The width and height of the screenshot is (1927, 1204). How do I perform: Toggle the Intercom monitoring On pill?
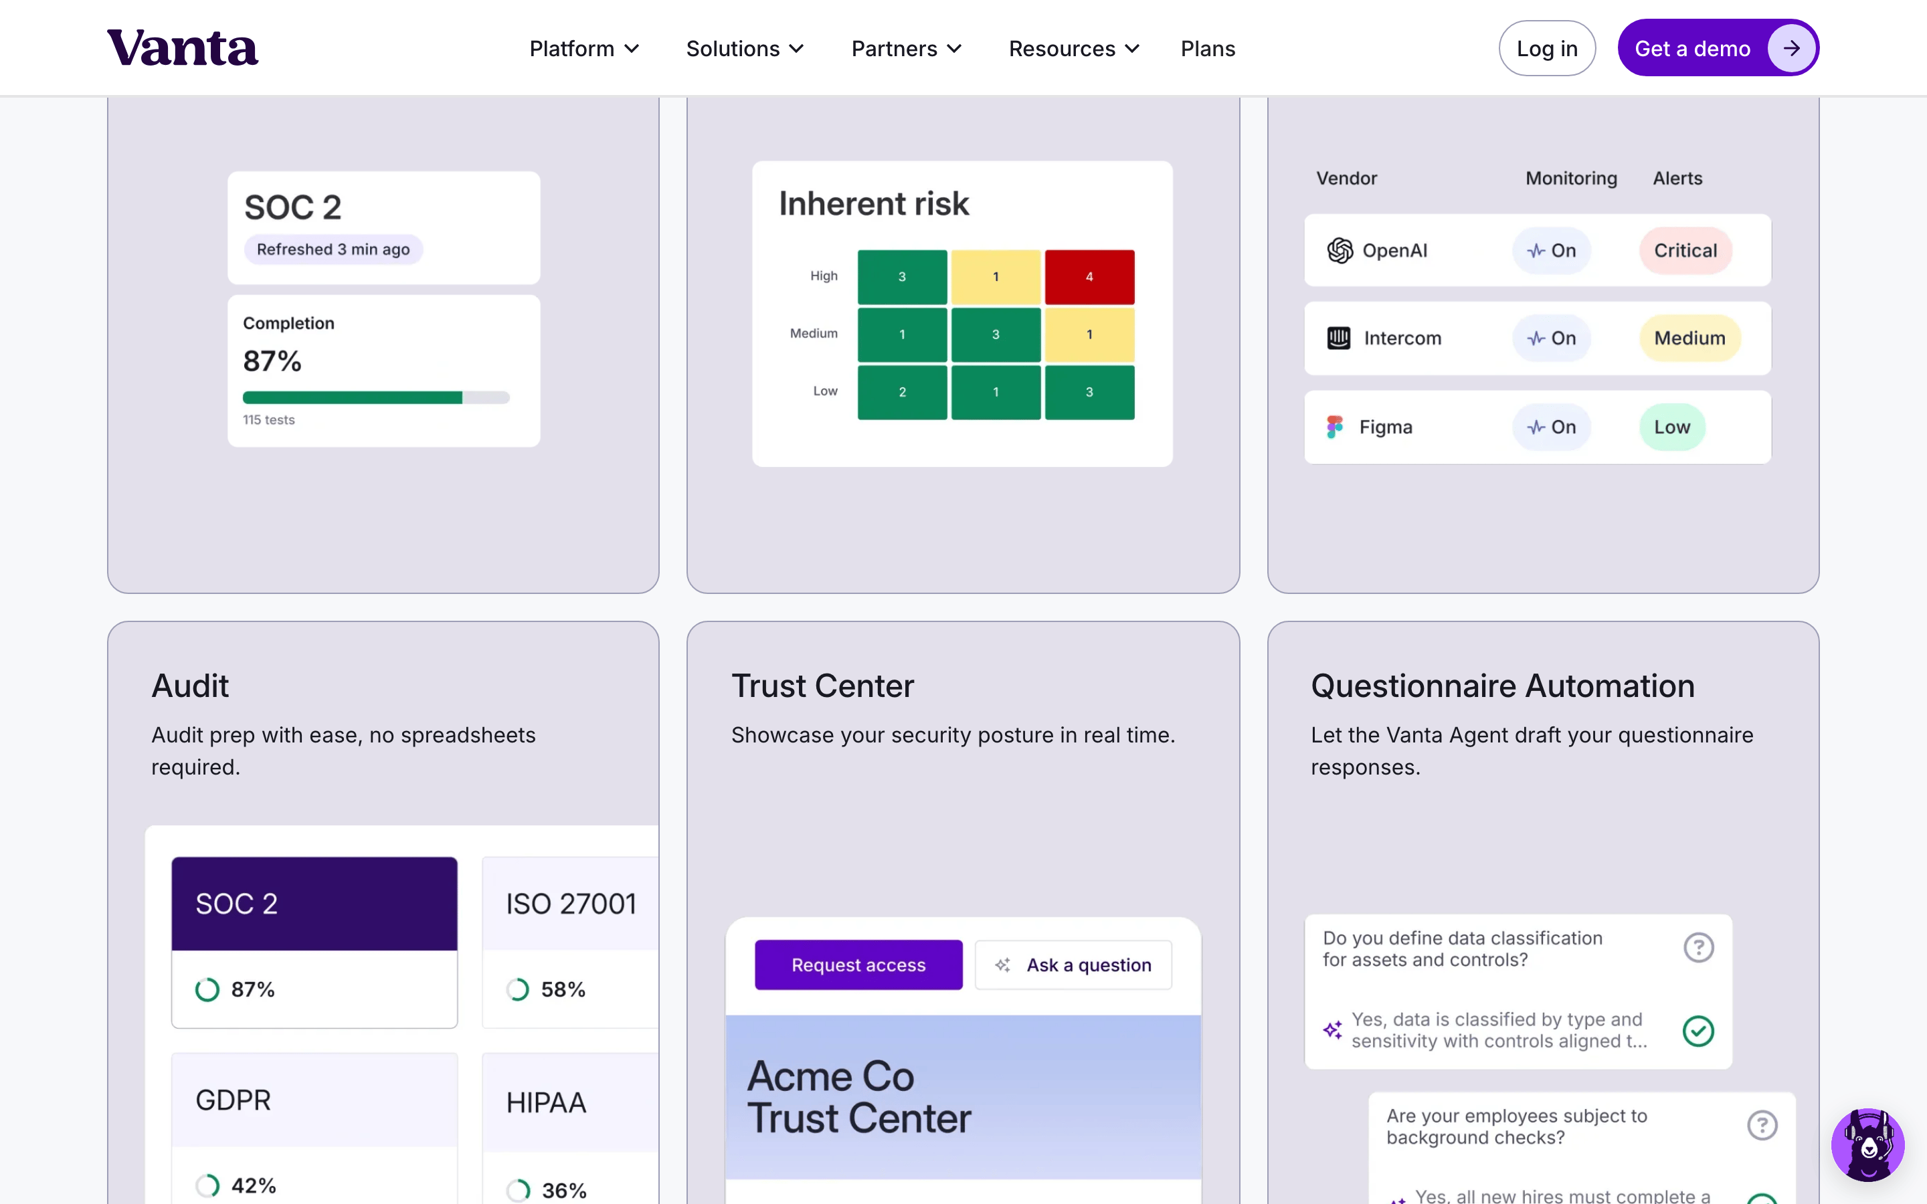tap(1551, 338)
